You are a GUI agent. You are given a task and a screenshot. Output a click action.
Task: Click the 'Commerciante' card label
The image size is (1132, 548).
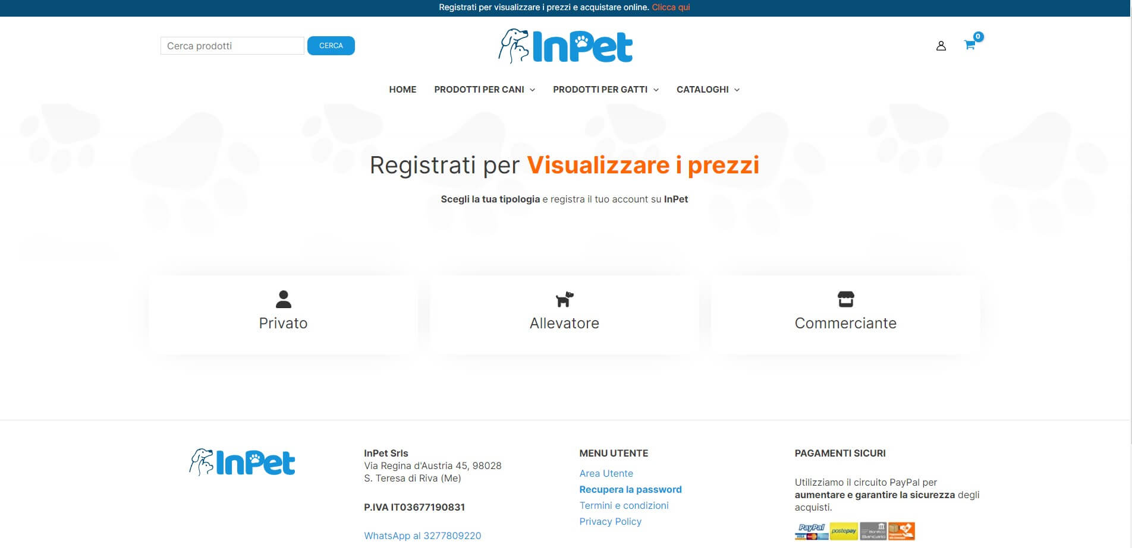[845, 323]
